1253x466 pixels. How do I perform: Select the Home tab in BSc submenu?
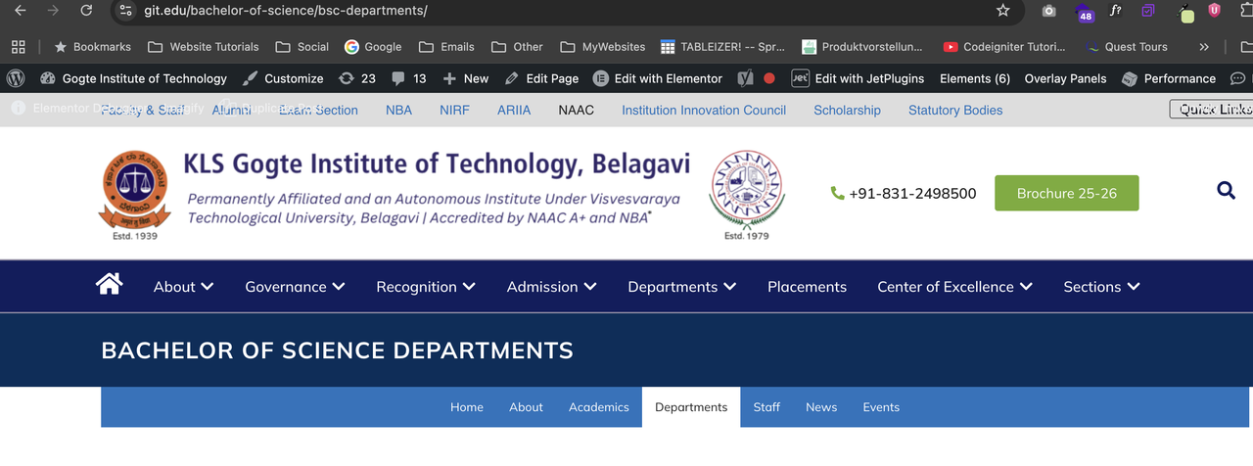tap(467, 407)
